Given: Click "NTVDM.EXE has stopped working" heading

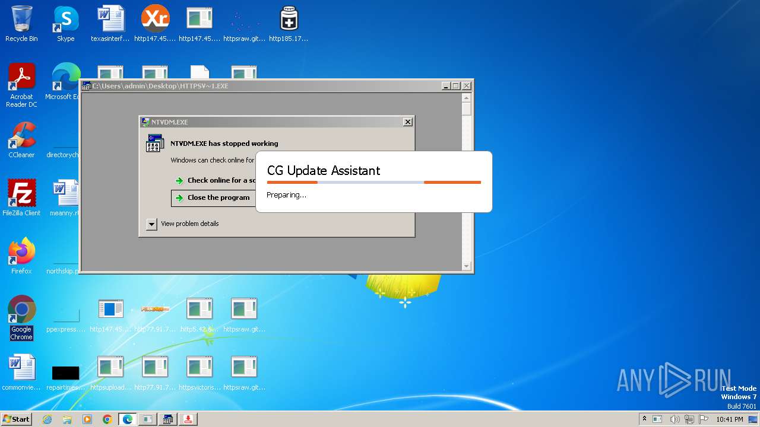Looking at the screenshot, I should coord(224,144).
